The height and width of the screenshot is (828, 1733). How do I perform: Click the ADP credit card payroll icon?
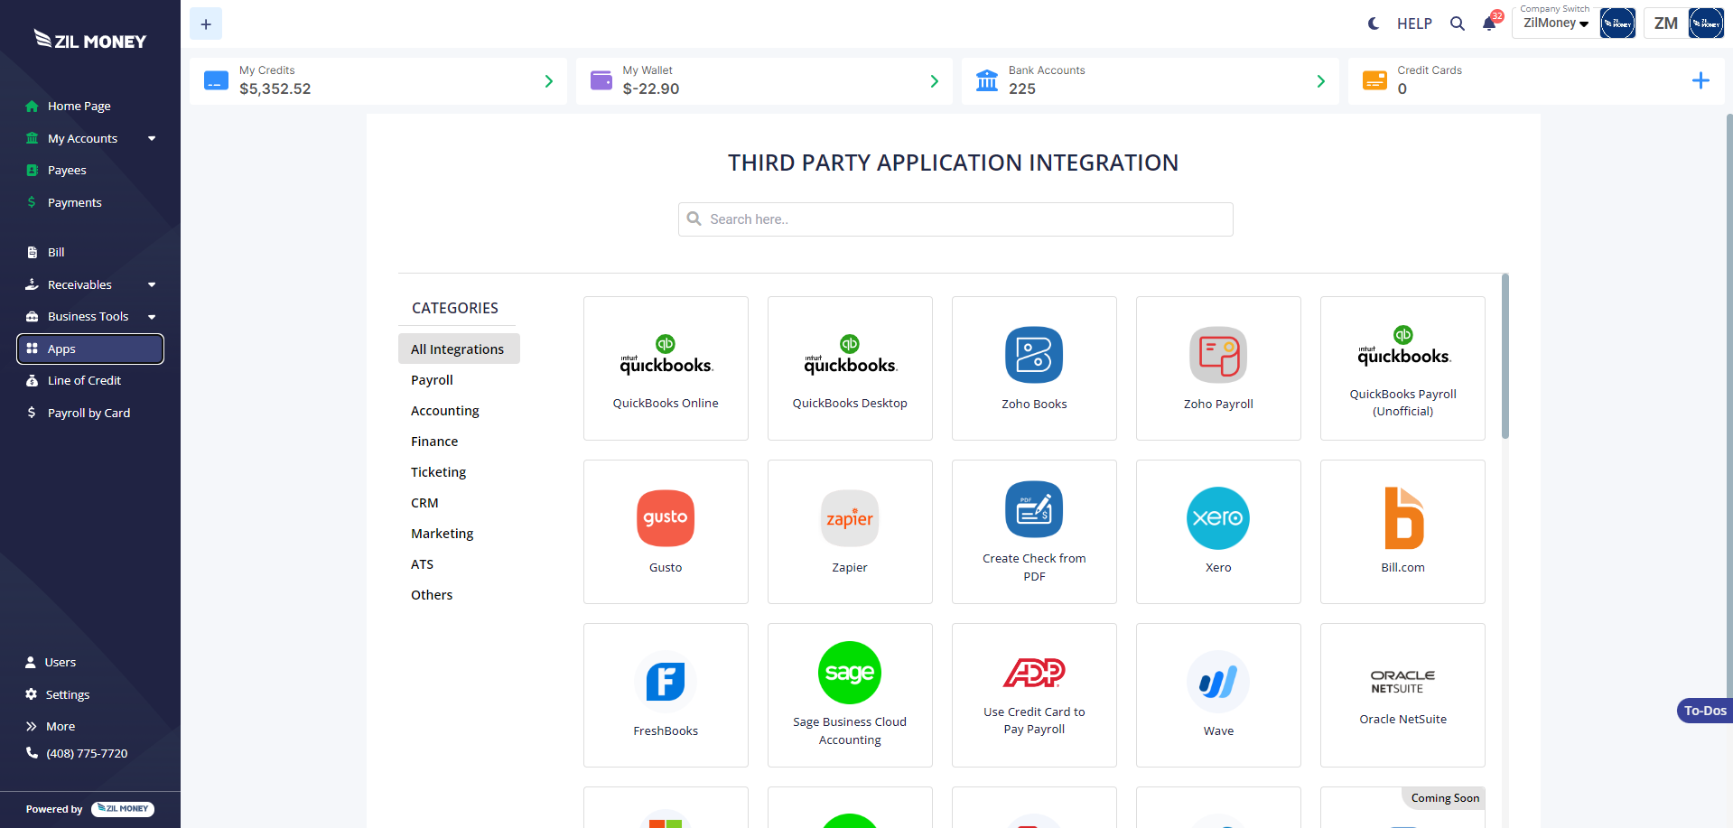point(1034,673)
